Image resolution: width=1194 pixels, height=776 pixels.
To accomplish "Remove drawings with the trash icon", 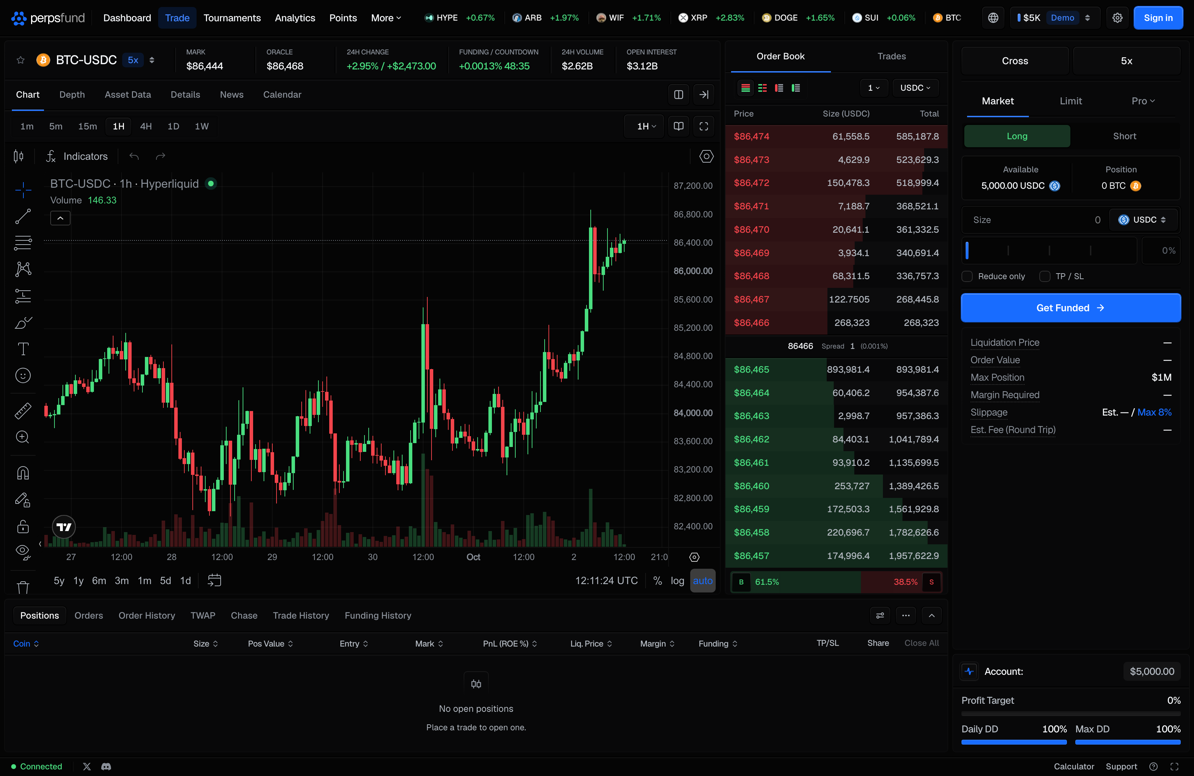I will pyautogui.click(x=23, y=588).
